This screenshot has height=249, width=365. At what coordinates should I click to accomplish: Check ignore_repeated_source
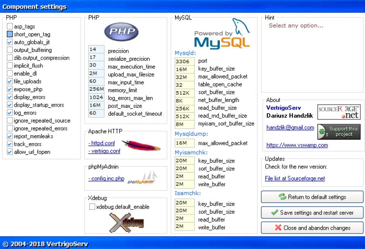click(10, 121)
